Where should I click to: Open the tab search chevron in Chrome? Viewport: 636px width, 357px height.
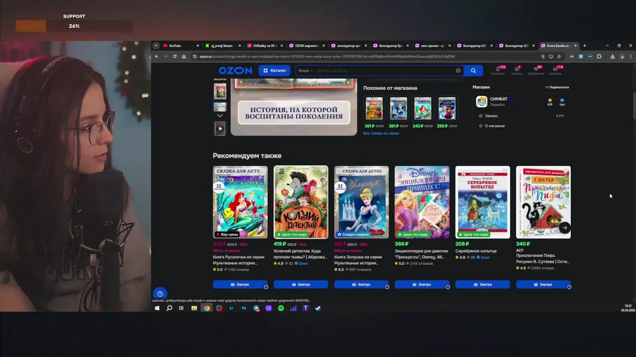coord(156,46)
